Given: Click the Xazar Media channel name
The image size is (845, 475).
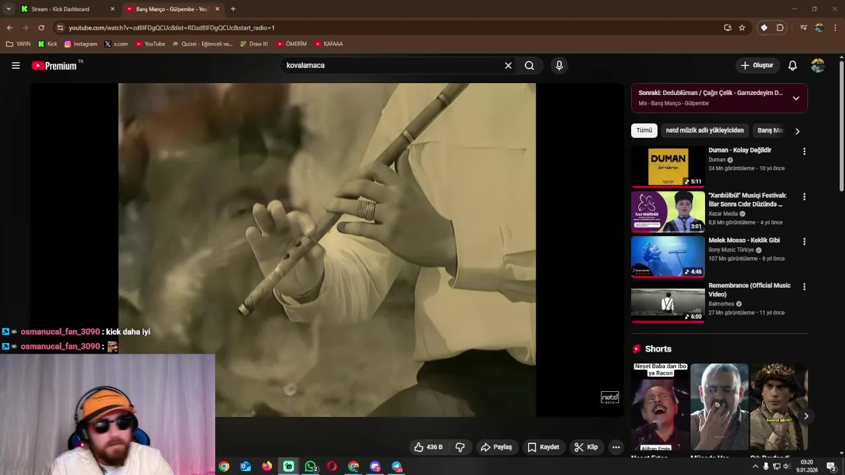Looking at the screenshot, I should pyautogui.click(x=723, y=214).
